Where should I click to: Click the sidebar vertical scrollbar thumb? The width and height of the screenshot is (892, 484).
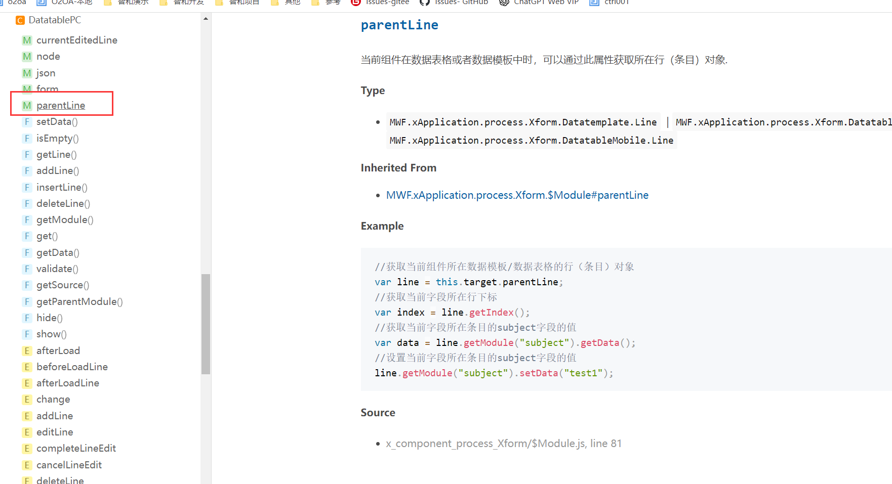click(206, 324)
